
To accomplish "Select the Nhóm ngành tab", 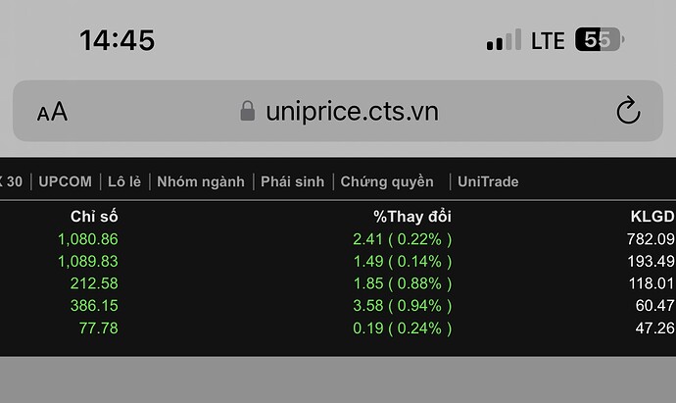I will click(201, 181).
